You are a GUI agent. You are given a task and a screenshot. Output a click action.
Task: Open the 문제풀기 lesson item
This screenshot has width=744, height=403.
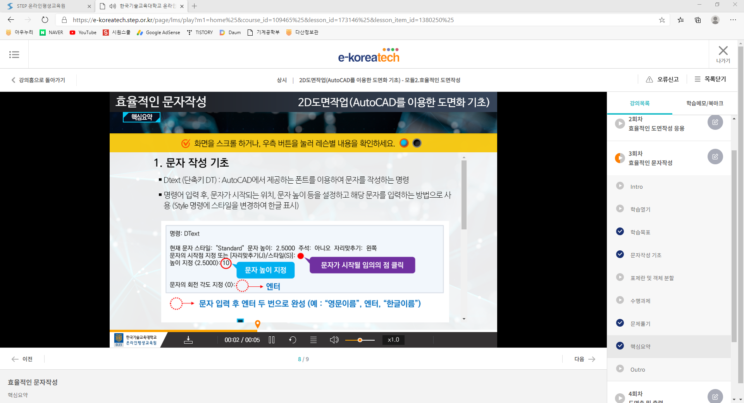(x=640, y=324)
